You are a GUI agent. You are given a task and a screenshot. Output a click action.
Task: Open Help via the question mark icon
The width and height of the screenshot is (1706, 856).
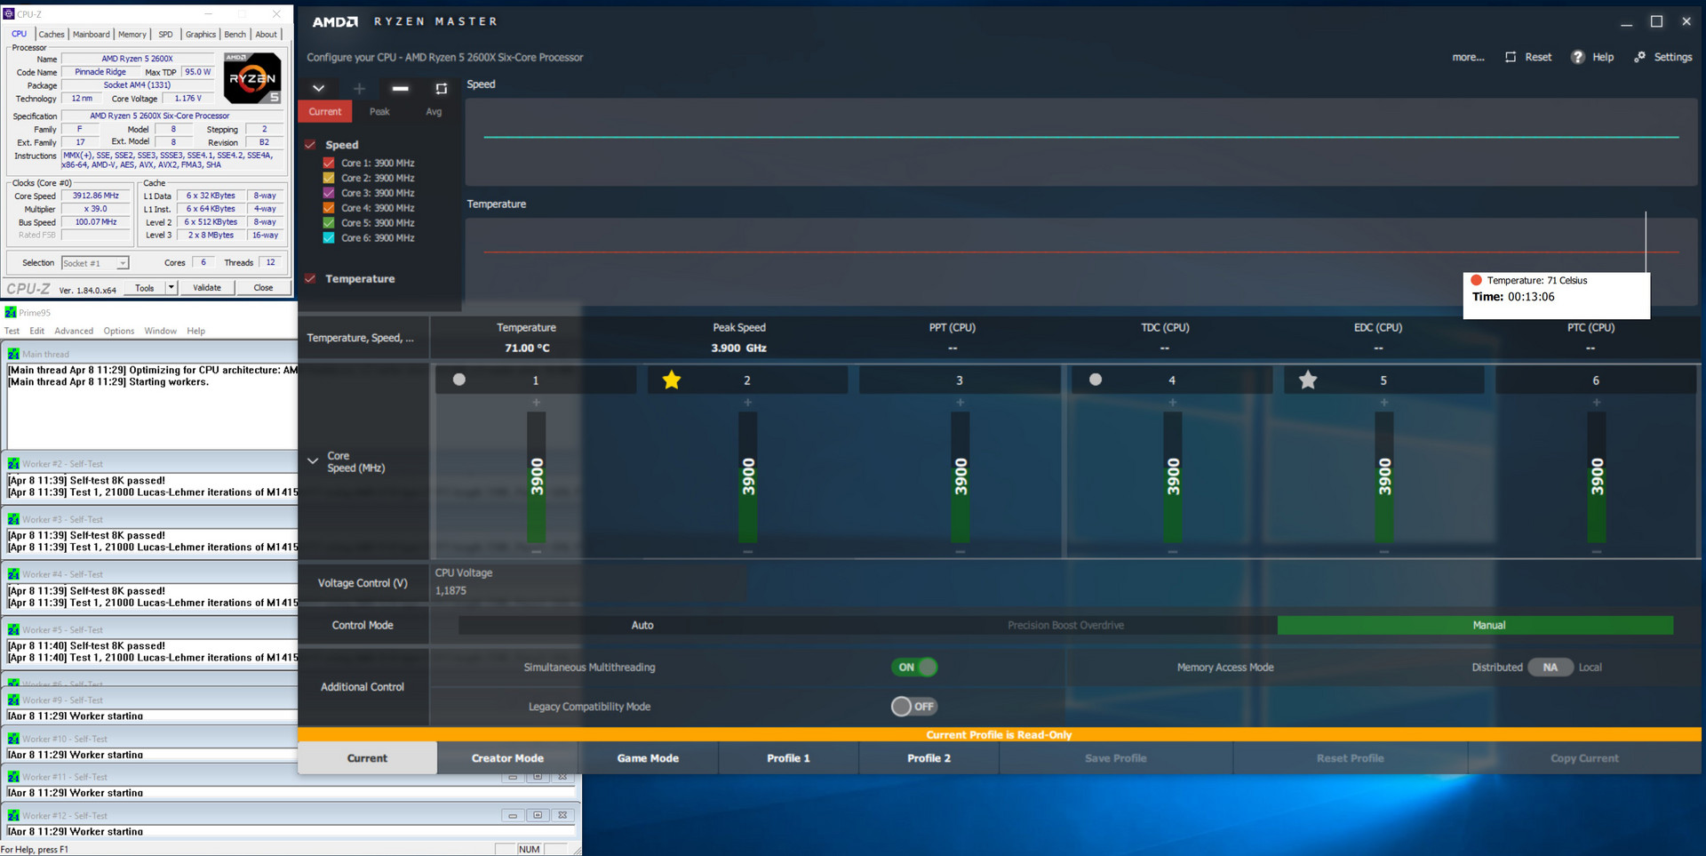1577,57
